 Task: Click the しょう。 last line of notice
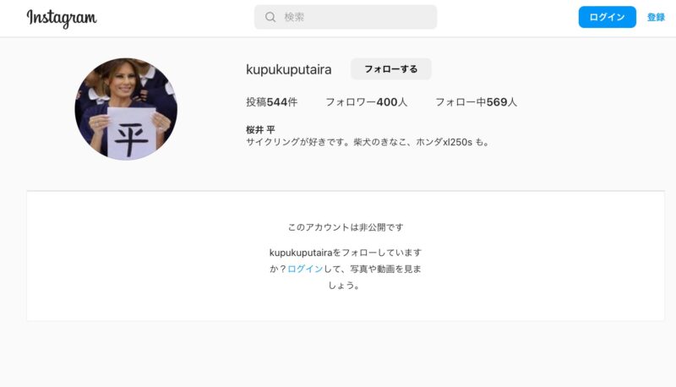point(345,286)
